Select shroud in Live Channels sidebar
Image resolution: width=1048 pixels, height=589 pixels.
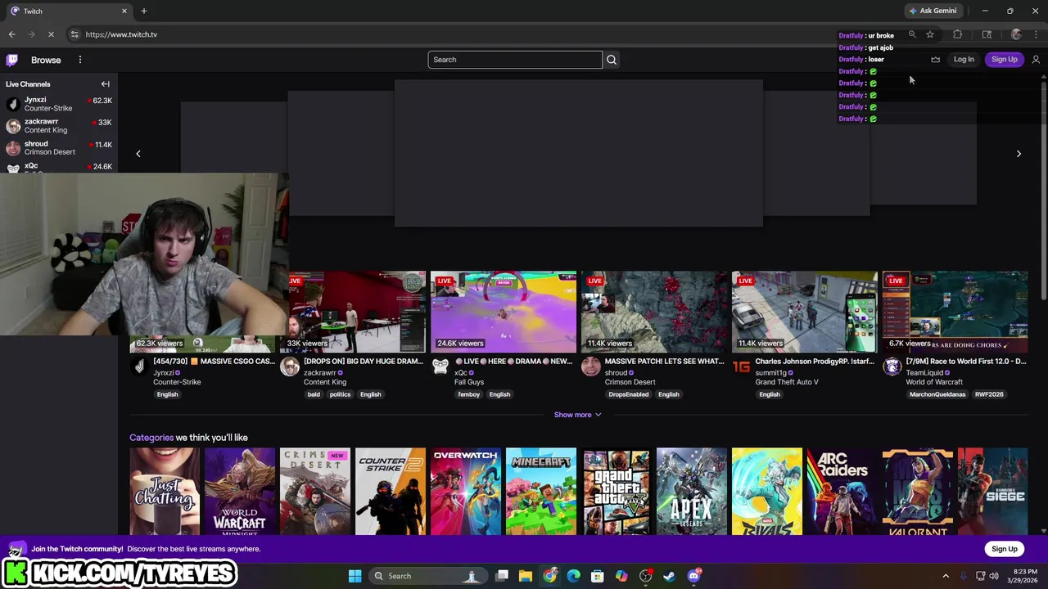pyautogui.click(x=58, y=147)
